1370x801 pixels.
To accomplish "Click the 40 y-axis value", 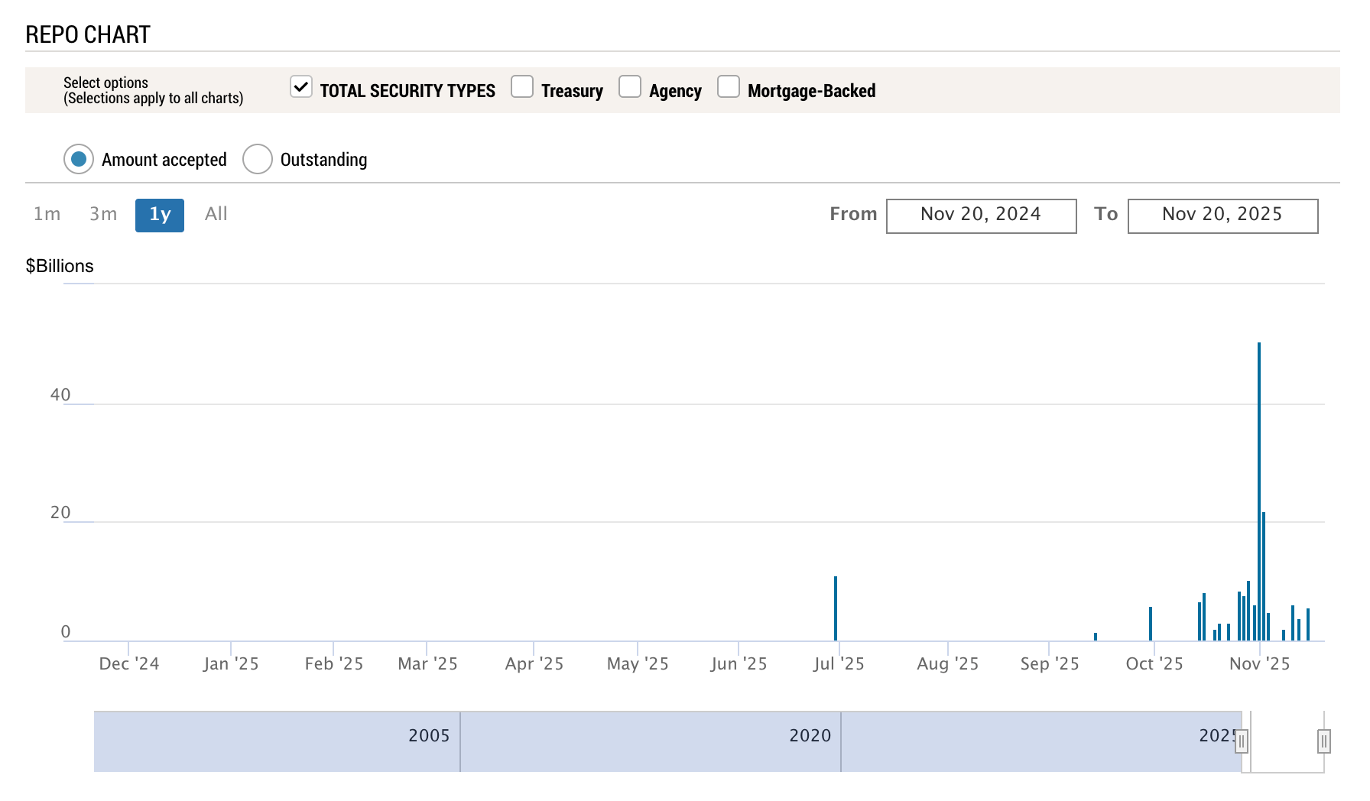I will pyautogui.click(x=60, y=394).
